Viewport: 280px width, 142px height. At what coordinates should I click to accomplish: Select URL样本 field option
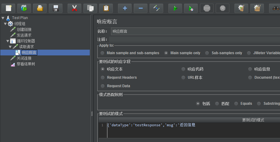pyautogui.click(x=184, y=78)
